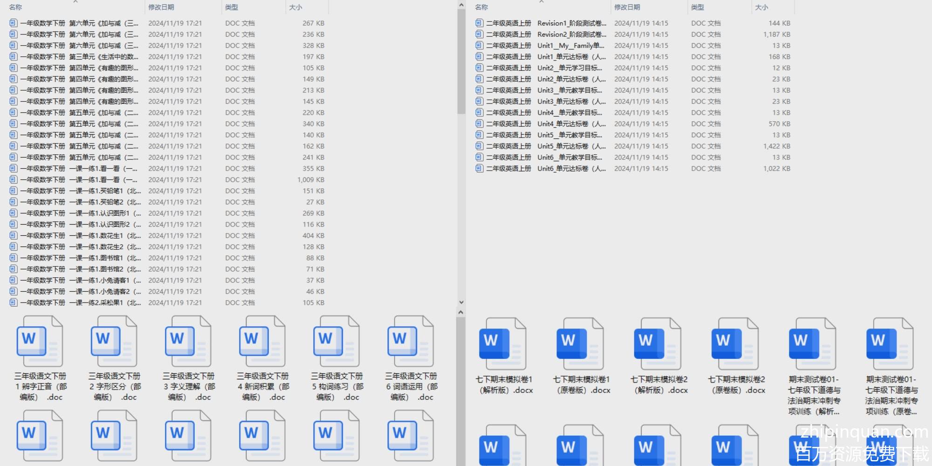
Task: Click the 1,009 KB size cell
Action: [x=311, y=179]
